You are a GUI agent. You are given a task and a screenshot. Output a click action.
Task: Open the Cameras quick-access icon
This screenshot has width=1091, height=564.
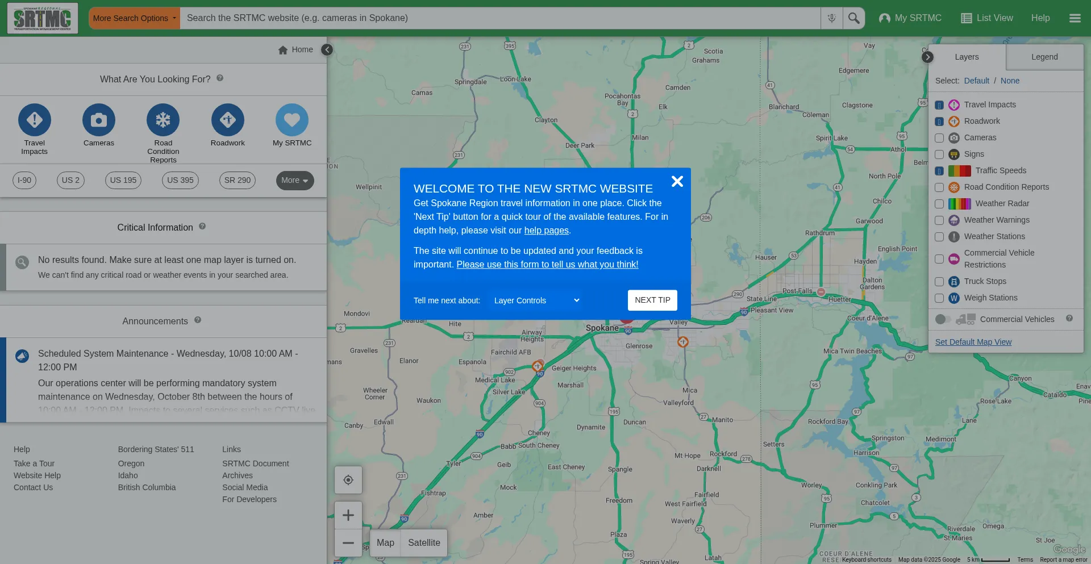click(99, 120)
